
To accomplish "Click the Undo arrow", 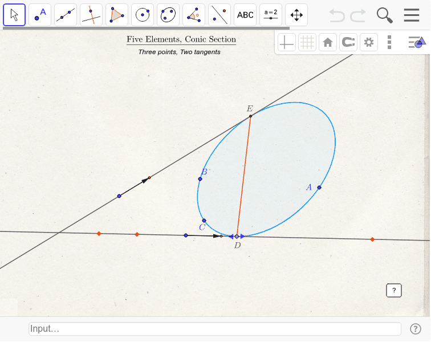I will (337, 15).
